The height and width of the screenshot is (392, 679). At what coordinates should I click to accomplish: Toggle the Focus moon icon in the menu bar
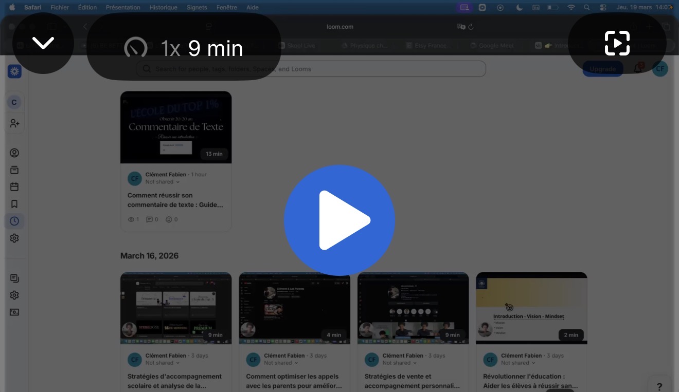click(x=519, y=7)
